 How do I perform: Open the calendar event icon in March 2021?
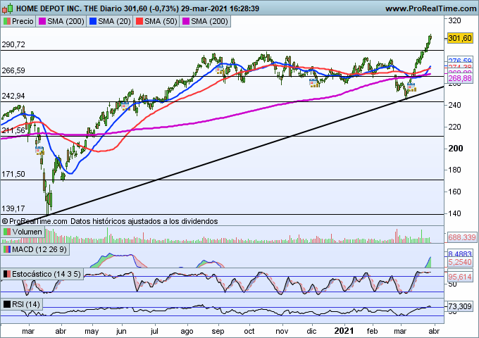(x=411, y=87)
